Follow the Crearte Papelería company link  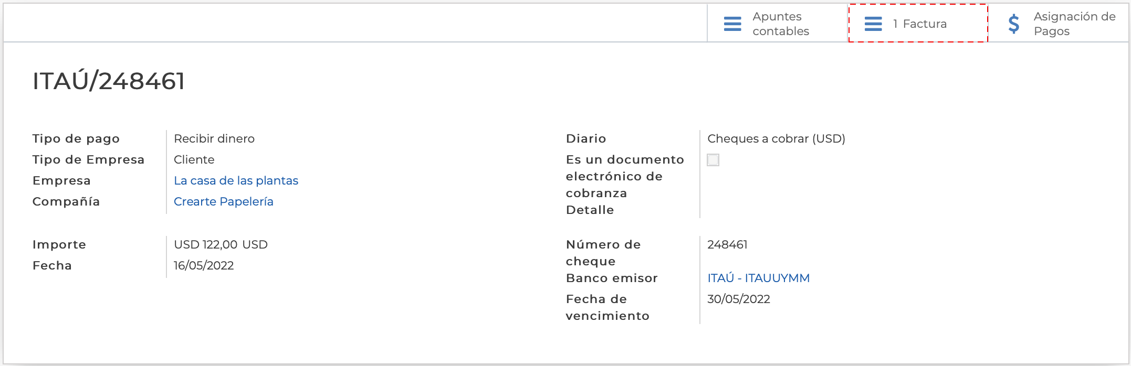point(223,202)
